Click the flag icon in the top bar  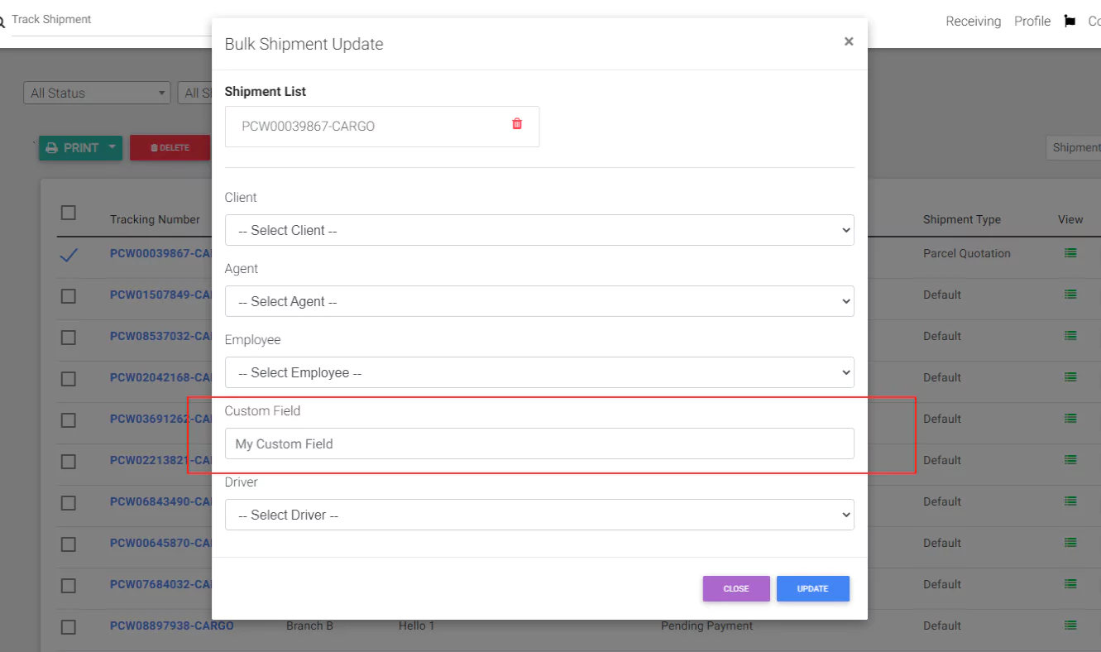point(1070,22)
